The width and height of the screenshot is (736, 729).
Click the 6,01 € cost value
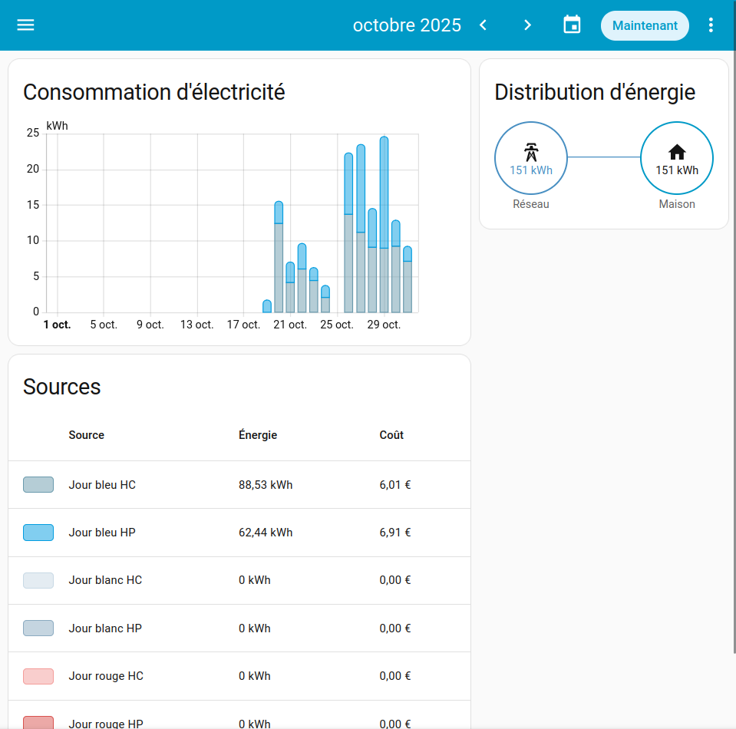pyautogui.click(x=394, y=485)
